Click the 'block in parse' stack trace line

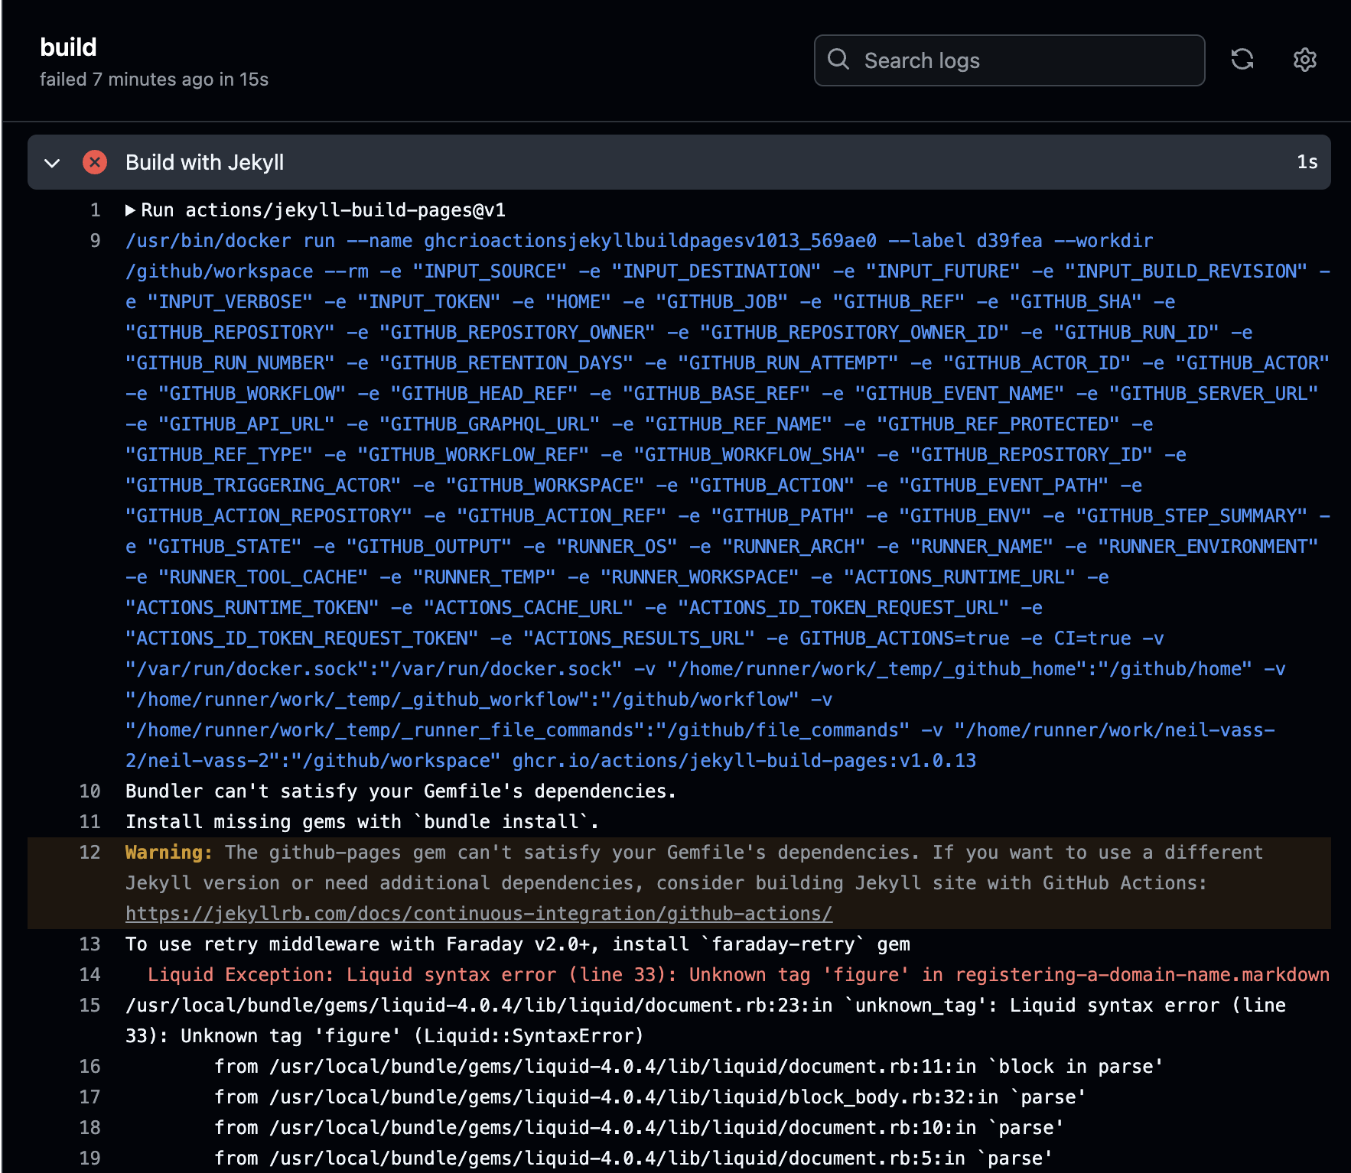pos(689,1067)
